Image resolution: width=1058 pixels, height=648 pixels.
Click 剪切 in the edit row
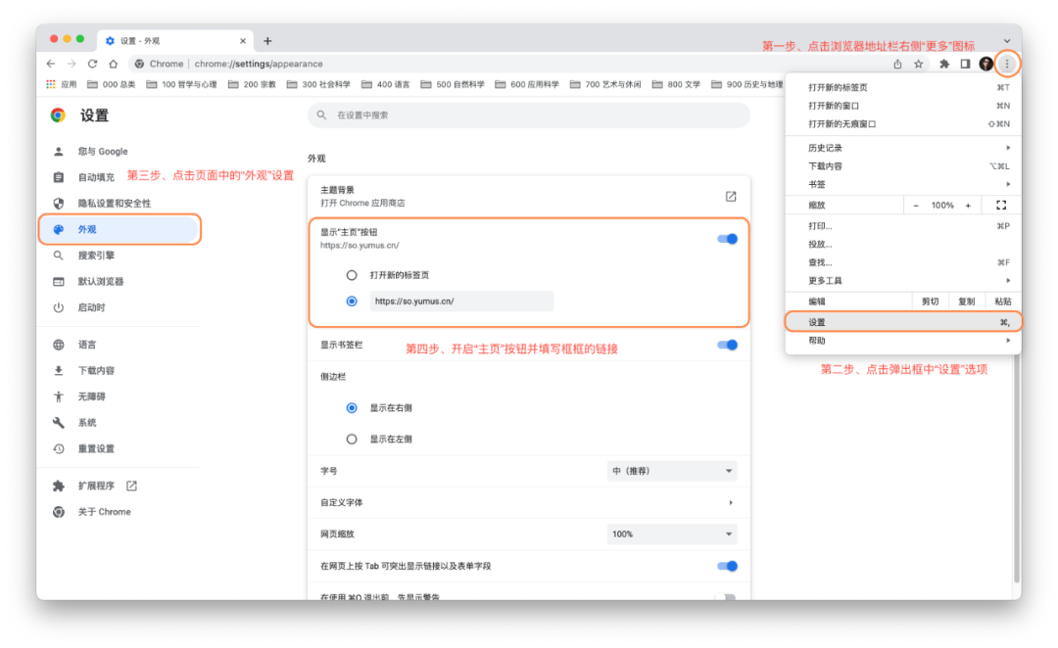point(931,301)
